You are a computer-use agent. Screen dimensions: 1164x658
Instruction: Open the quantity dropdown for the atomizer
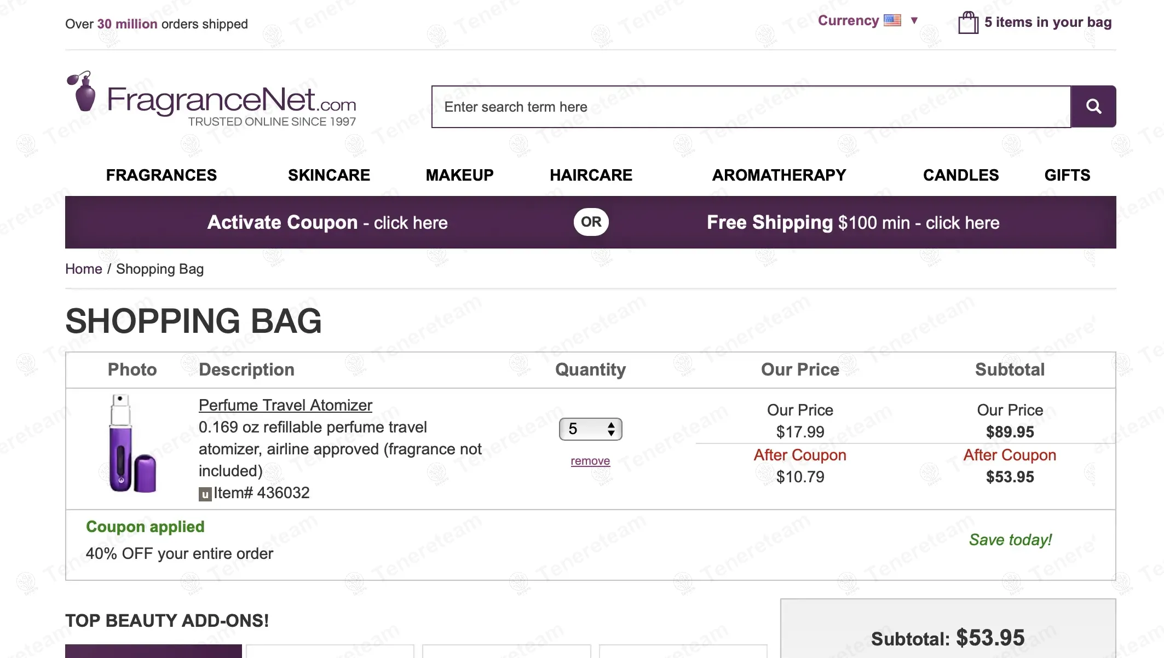590,429
